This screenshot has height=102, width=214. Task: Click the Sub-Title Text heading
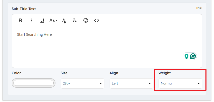coord(24,9)
